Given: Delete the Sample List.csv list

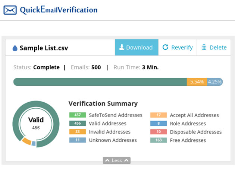Looking at the screenshot, I should pos(214,47).
